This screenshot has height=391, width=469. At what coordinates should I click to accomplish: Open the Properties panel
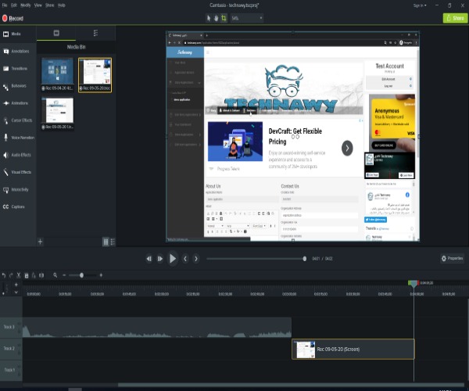pyautogui.click(x=452, y=258)
